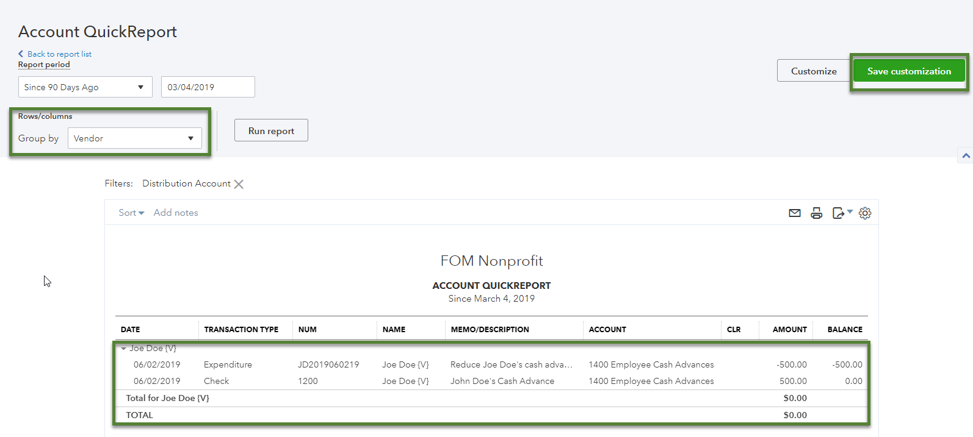Click the start date field 03/04/2019
Image resolution: width=973 pixels, height=437 pixels.
208,87
